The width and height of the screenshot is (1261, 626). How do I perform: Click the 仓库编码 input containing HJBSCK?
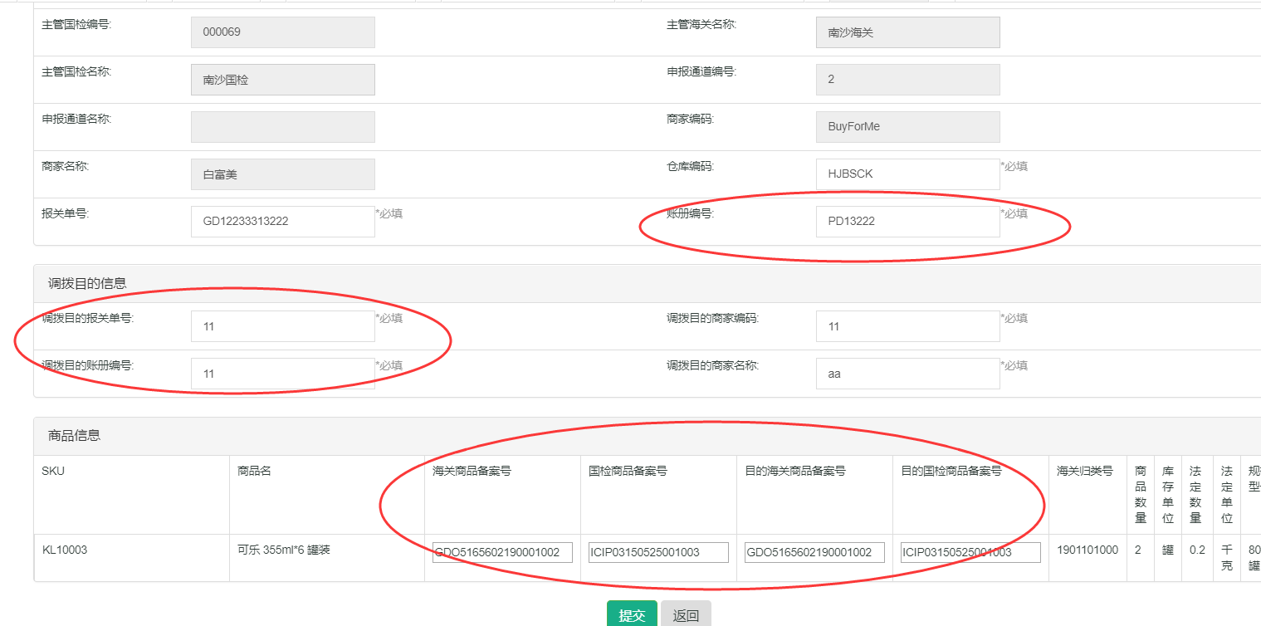[x=907, y=174]
